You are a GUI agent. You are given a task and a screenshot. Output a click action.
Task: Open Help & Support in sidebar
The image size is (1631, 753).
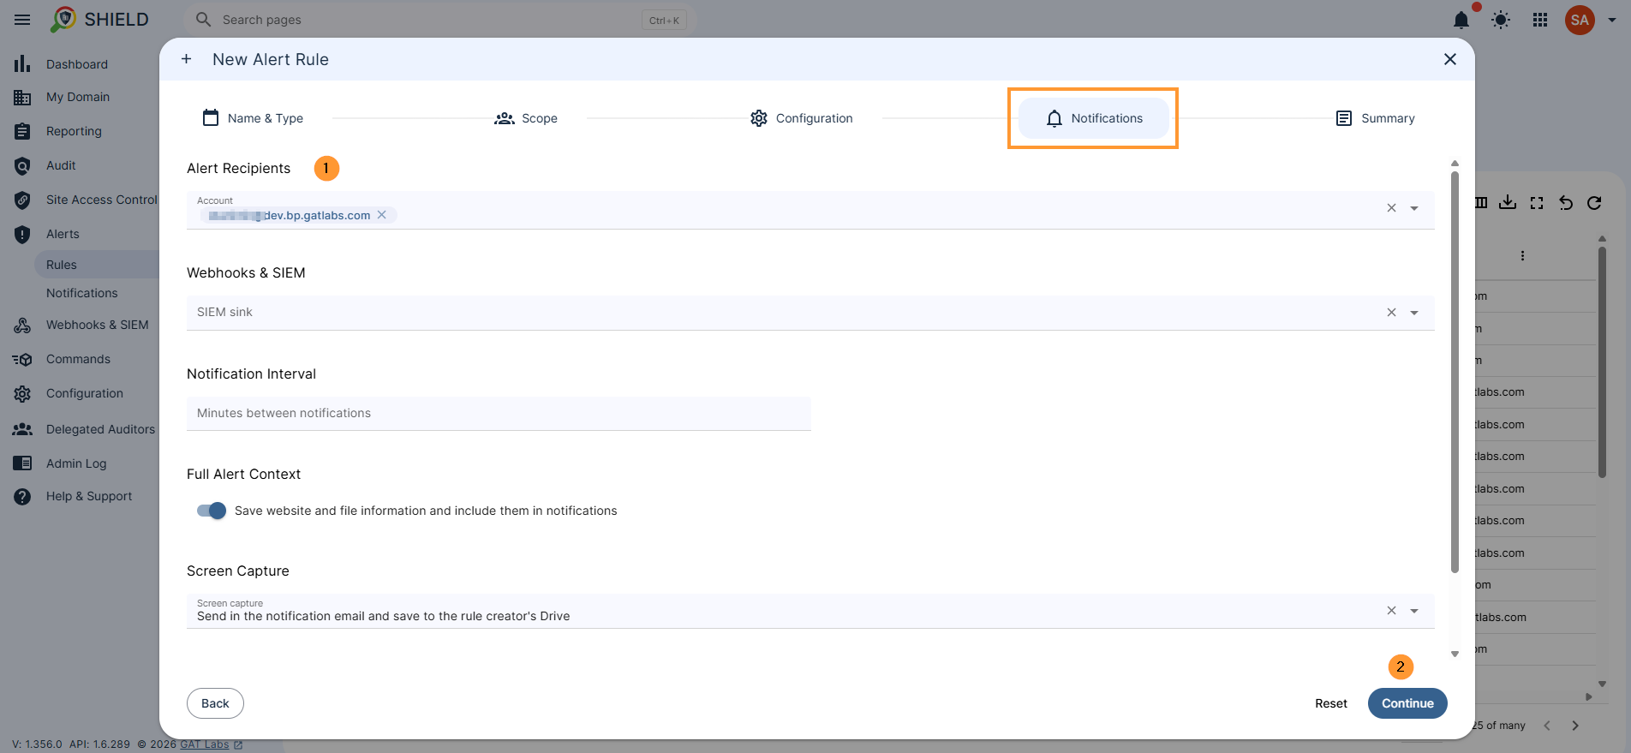pyautogui.click(x=89, y=496)
